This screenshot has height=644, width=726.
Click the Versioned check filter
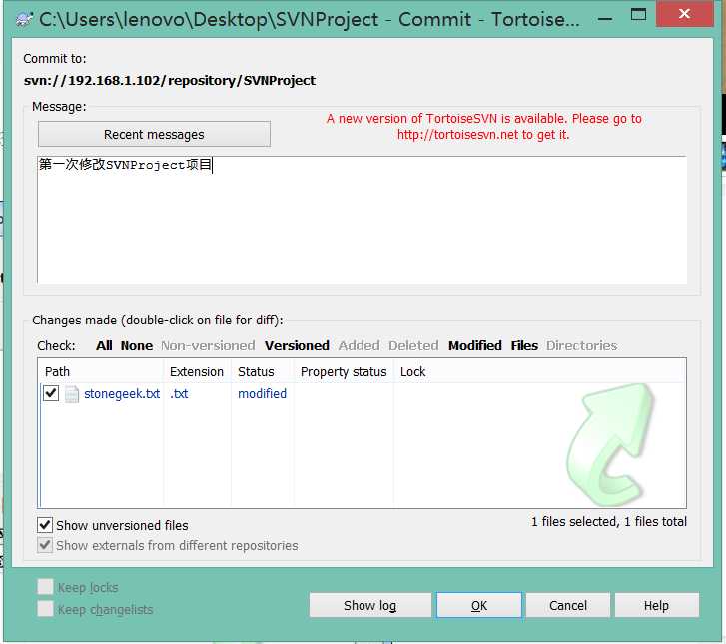click(297, 345)
